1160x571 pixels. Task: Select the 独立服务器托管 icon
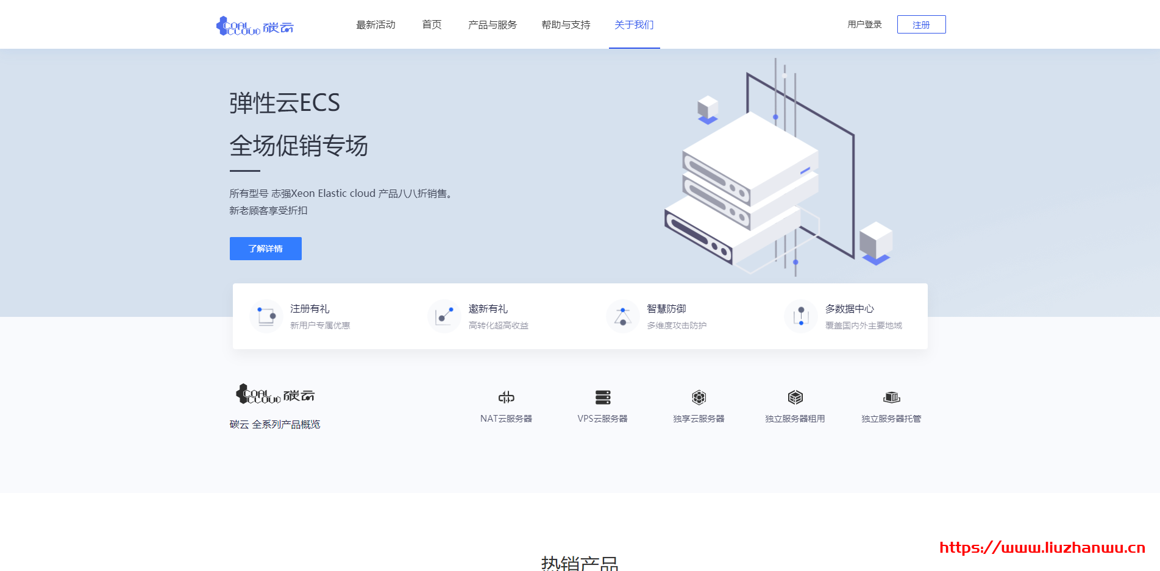click(891, 397)
